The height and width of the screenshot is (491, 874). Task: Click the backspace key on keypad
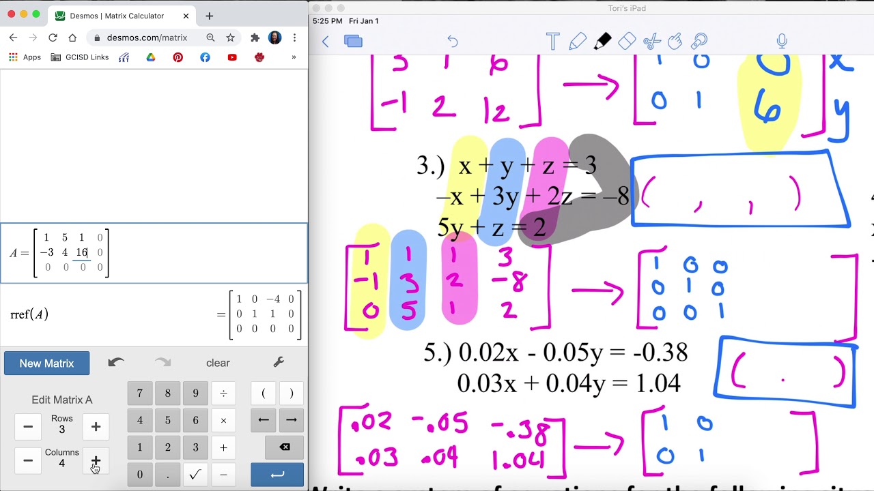(285, 447)
